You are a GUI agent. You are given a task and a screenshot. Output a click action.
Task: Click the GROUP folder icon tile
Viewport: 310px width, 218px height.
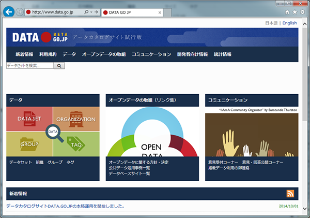pyautogui.click(x=29, y=144)
